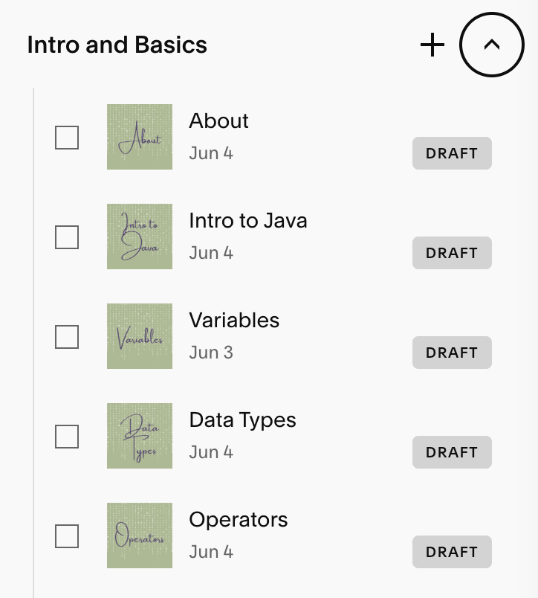Check the box for About
Screen dimensions: 538x598
[x=67, y=138]
